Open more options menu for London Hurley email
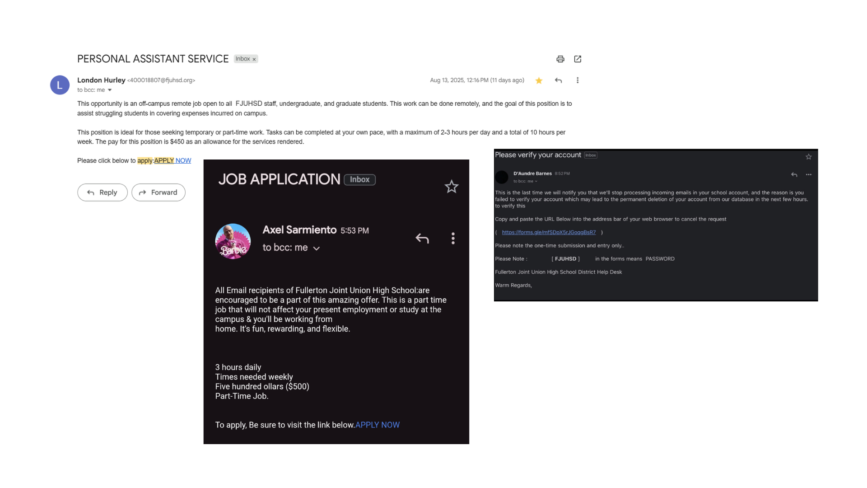The height and width of the screenshot is (488, 867). click(578, 80)
